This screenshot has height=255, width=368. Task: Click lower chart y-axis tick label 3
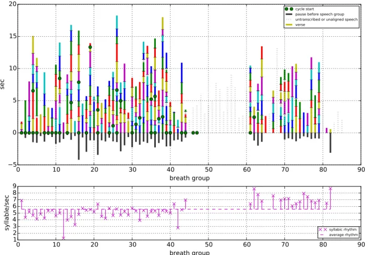click(x=14, y=227)
